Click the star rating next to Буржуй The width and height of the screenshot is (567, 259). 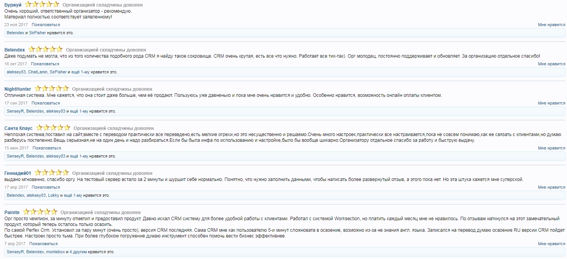click(x=42, y=5)
